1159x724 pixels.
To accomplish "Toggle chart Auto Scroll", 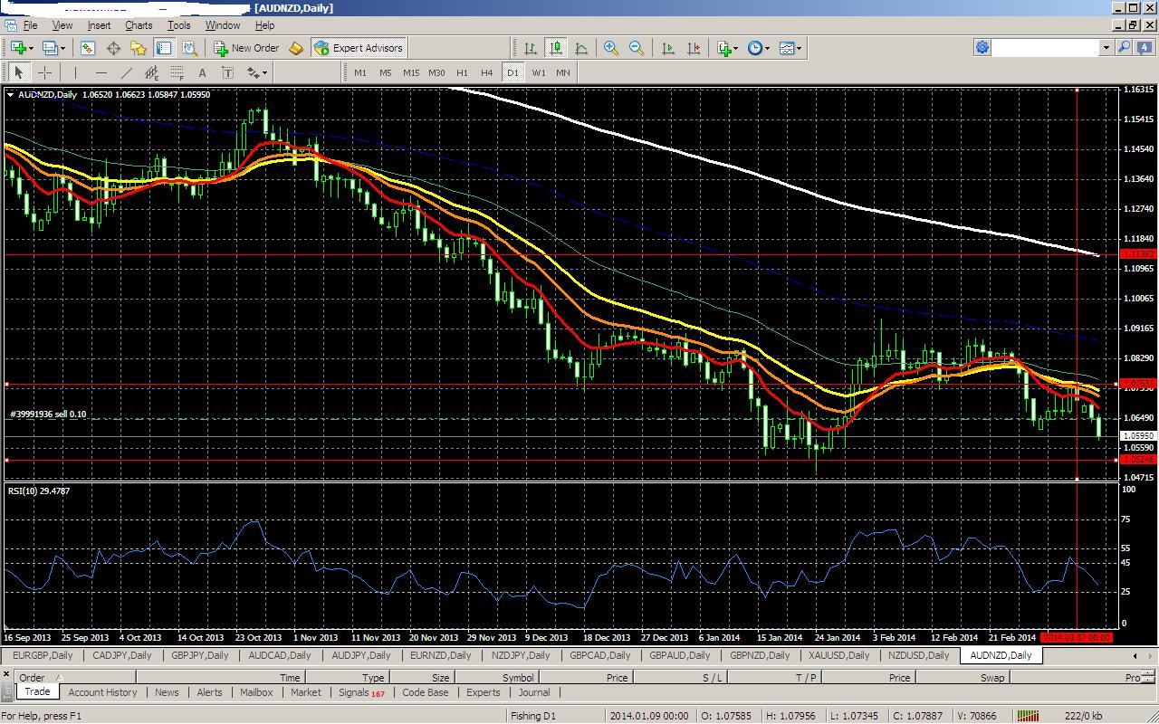I will tap(668, 48).
